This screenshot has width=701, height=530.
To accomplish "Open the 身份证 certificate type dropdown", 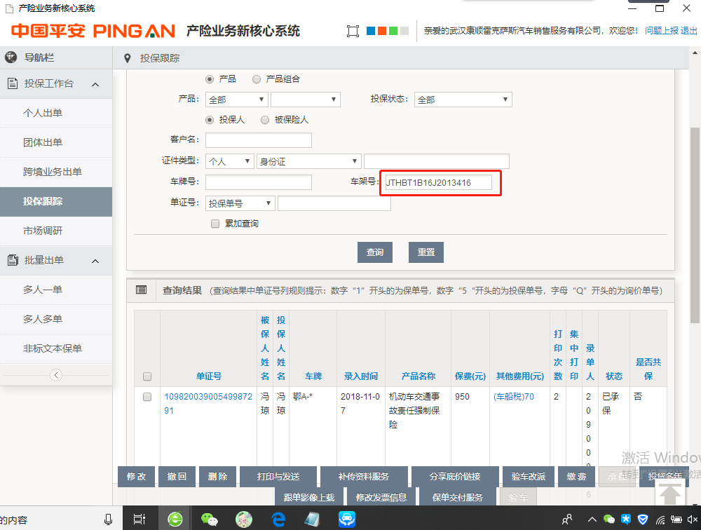I will click(x=309, y=161).
